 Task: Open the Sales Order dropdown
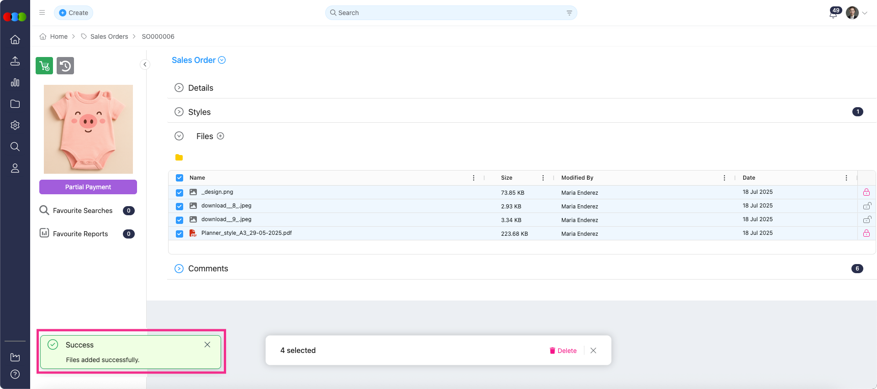coord(222,60)
